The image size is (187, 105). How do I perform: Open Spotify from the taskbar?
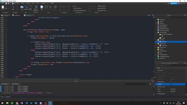[x=12, y=103]
